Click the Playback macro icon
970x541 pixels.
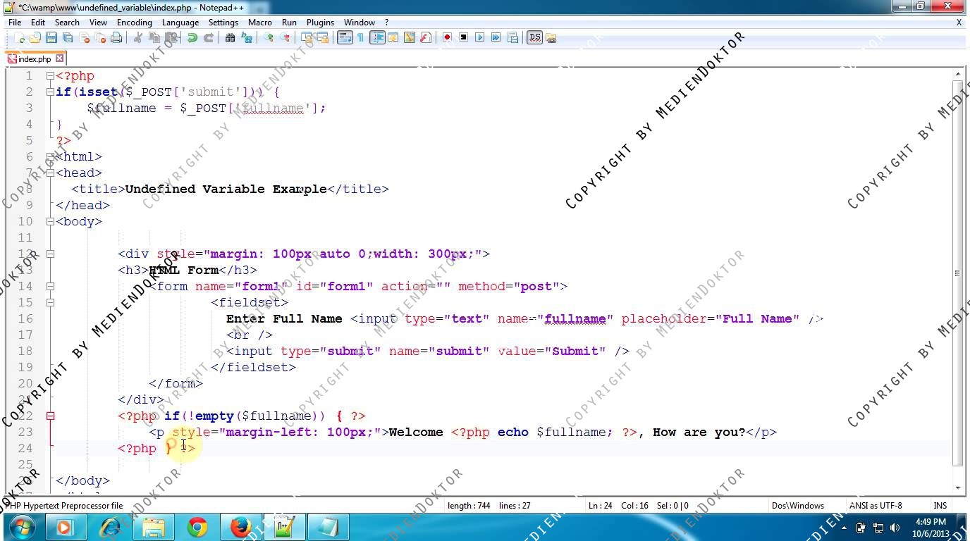(x=479, y=38)
